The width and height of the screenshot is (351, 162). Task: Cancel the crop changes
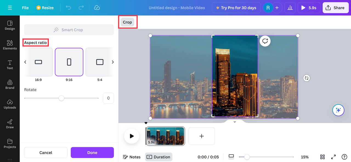tap(46, 152)
